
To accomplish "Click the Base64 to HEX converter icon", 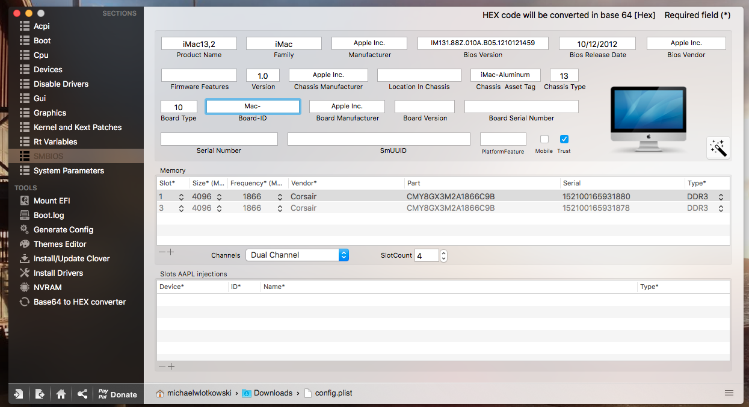I will click(25, 302).
